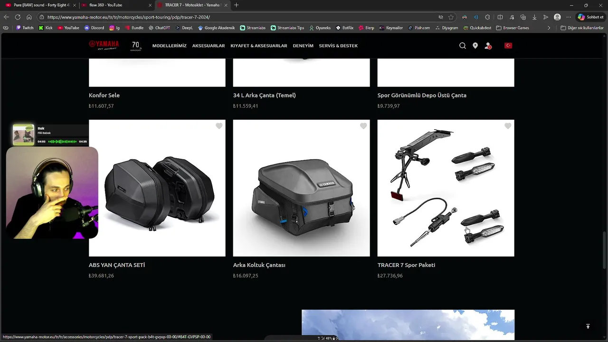The image size is (608, 342).
Task: Open the dealer locator pin icon
Action: 475,46
